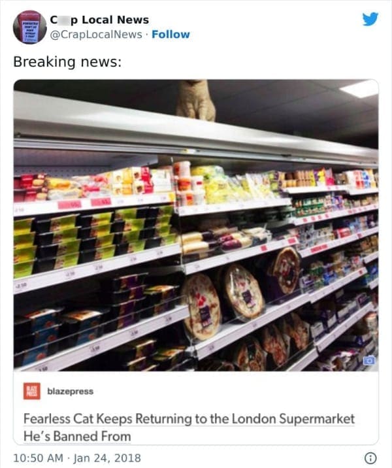Select the Breaking news tweet text
392x468 pixels.
67,62
